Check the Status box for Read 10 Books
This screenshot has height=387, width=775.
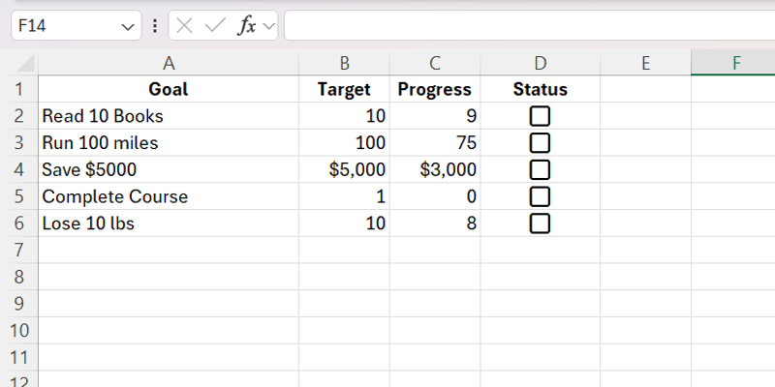(540, 116)
